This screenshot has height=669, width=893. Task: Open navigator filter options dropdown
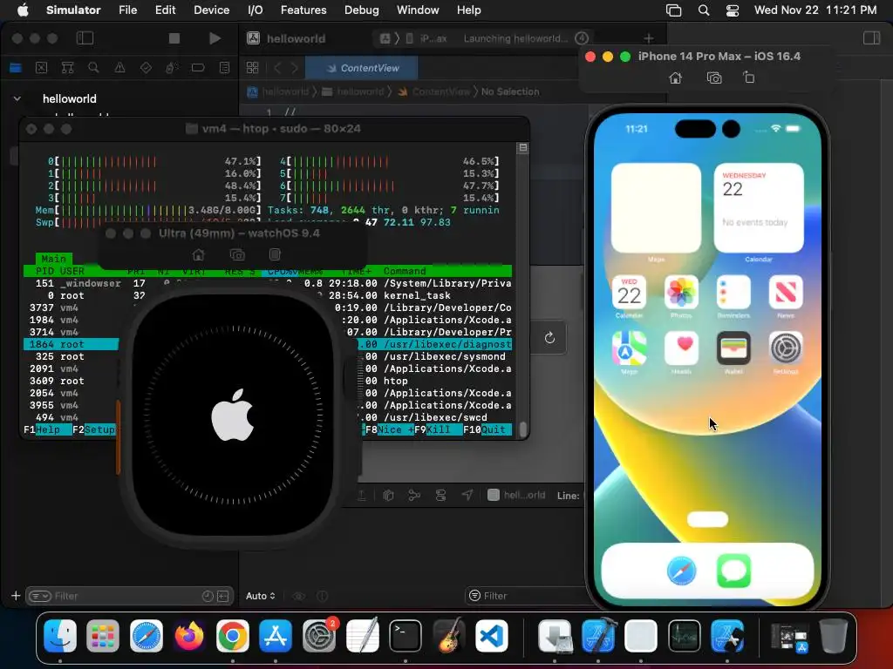[x=40, y=596]
